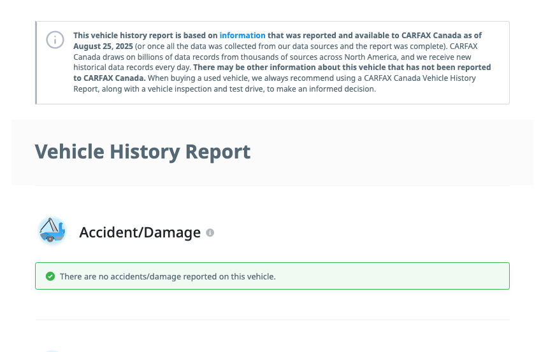
Task: Open the blue "information" link
Action: [242, 36]
